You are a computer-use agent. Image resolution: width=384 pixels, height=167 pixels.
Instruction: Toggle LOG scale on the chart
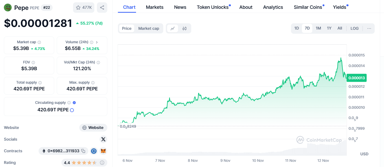[x=354, y=28]
